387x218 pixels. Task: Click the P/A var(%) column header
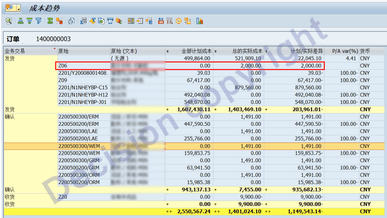(344, 51)
